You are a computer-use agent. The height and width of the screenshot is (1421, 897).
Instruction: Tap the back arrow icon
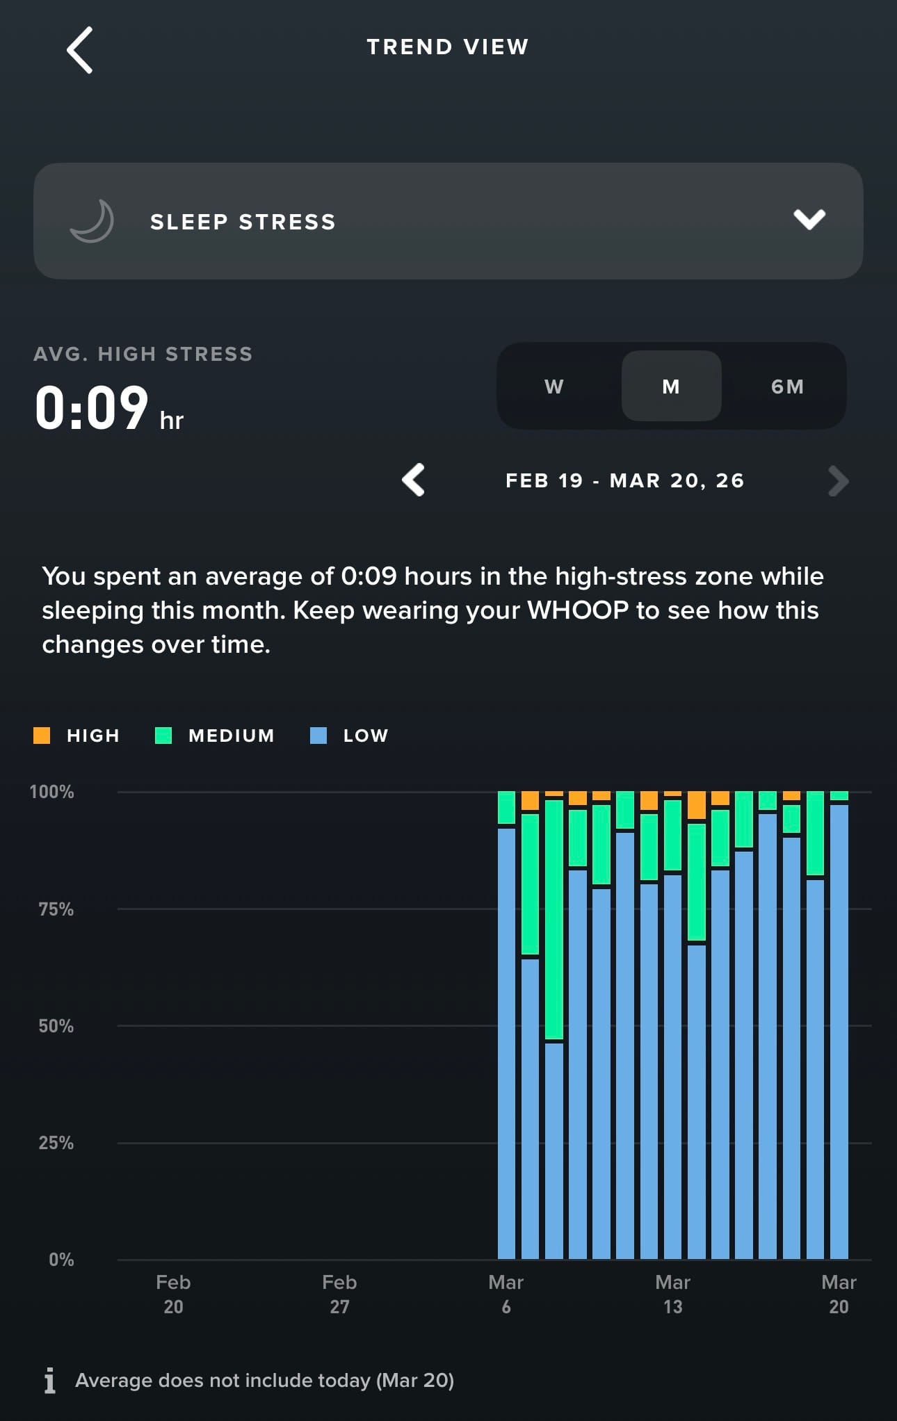point(80,50)
